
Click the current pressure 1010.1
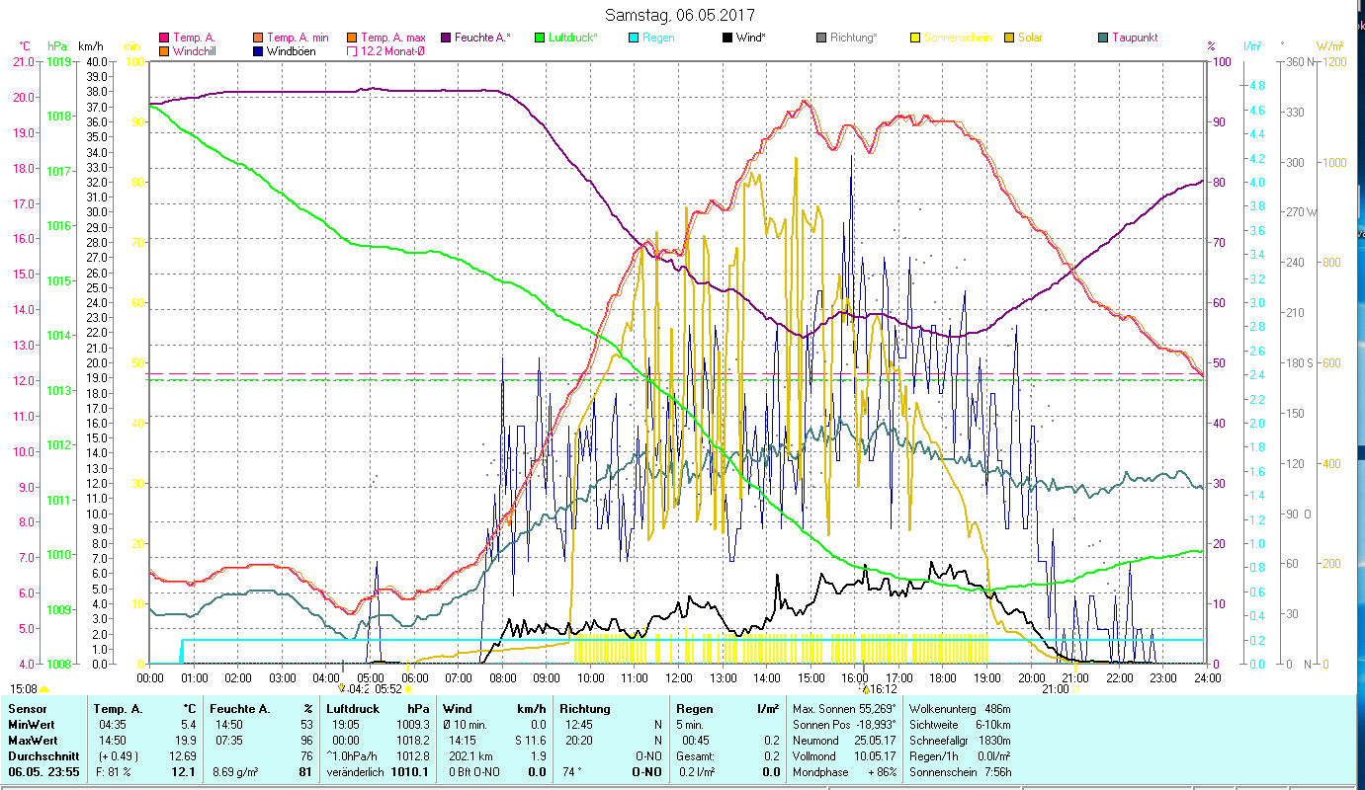point(409,772)
